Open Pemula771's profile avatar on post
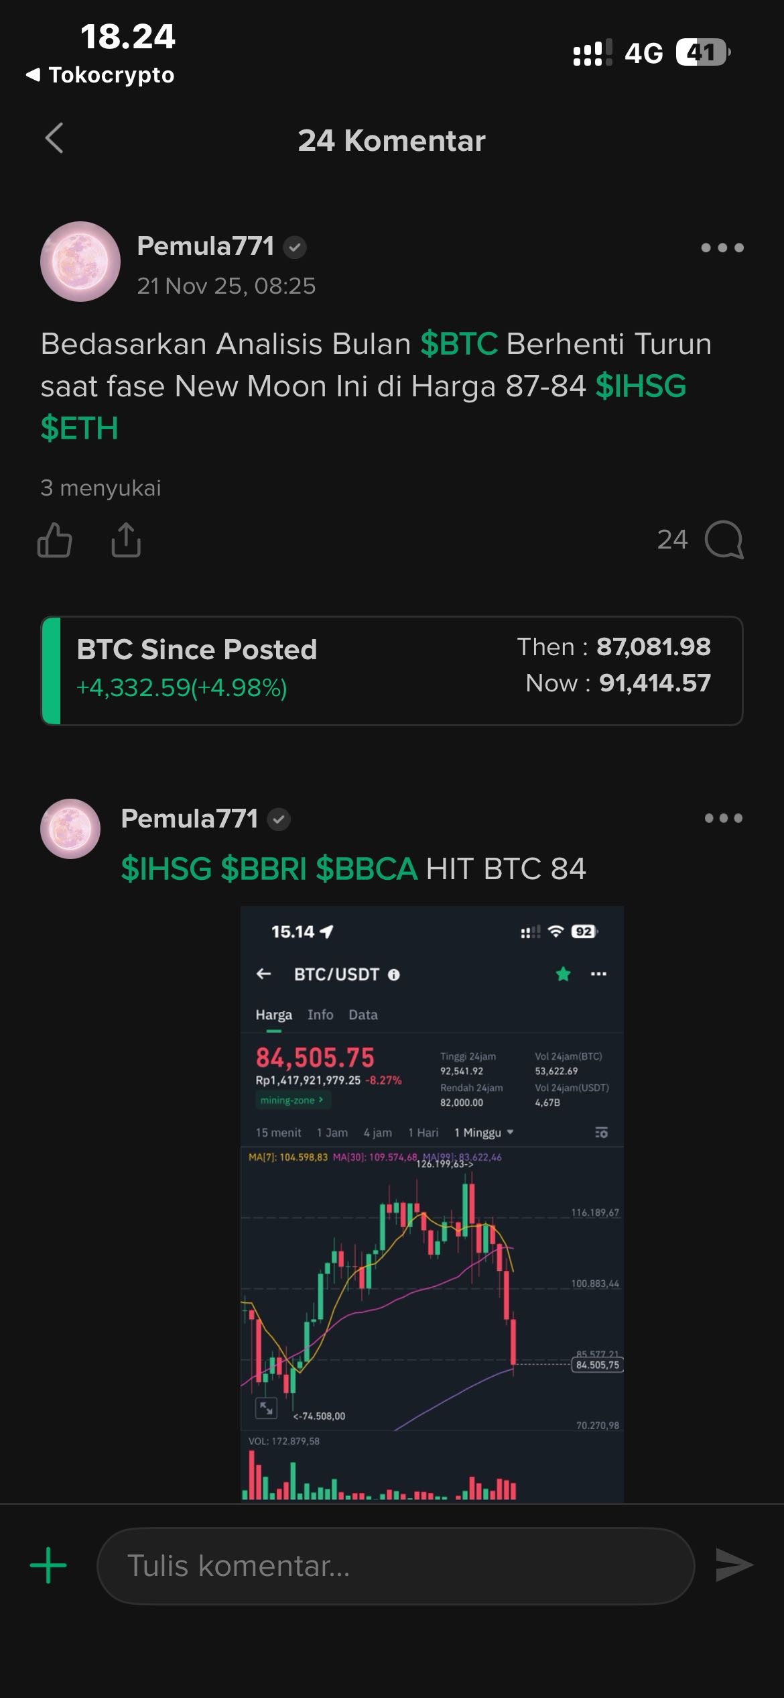 80,262
